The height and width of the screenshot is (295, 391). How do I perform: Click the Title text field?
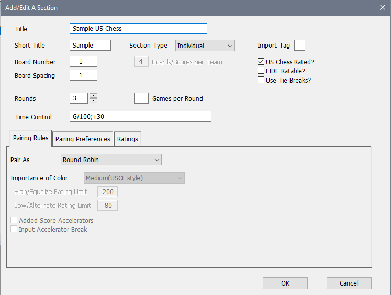tap(138, 29)
